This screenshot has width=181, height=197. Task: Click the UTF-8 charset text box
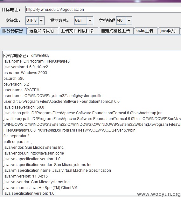tap(32, 20)
